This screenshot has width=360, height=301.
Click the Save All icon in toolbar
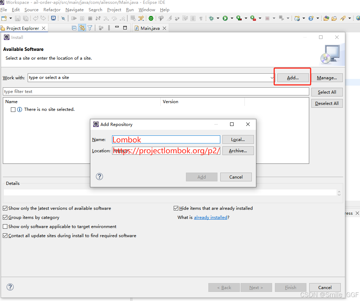click(x=26, y=18)
